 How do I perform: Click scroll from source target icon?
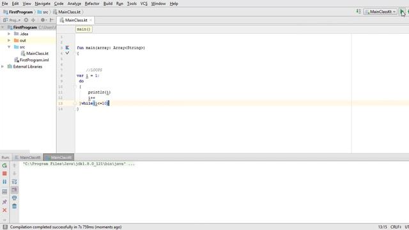(x=26, y=20)
